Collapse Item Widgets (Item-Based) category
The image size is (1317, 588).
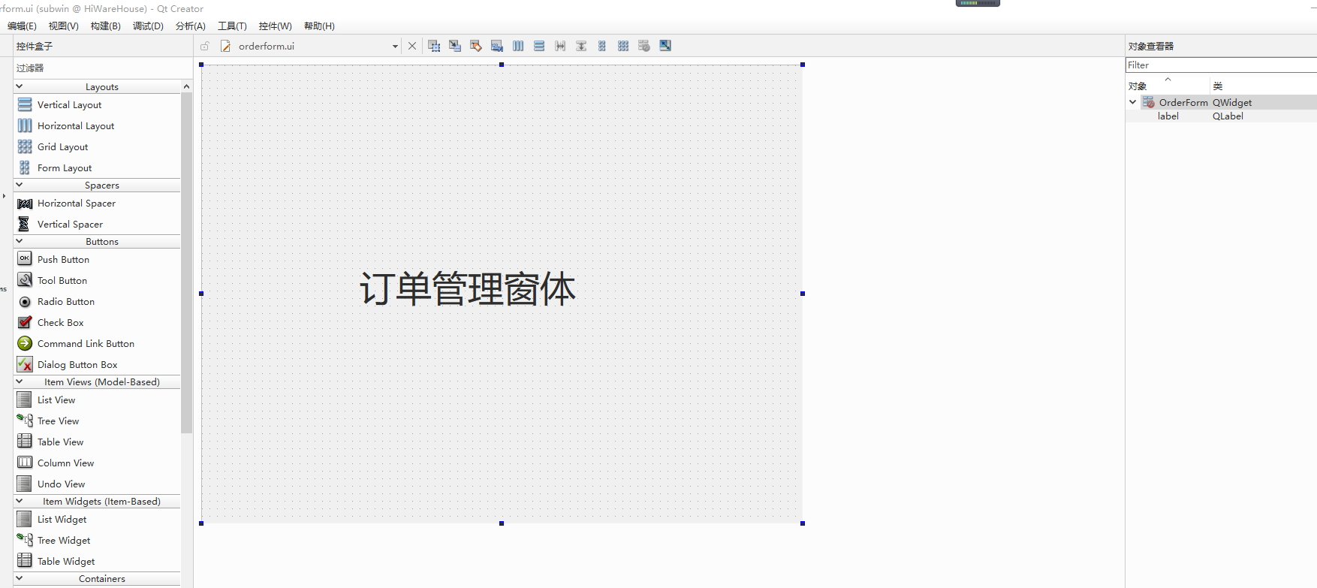pyautogui.click(x=20, y=501)
